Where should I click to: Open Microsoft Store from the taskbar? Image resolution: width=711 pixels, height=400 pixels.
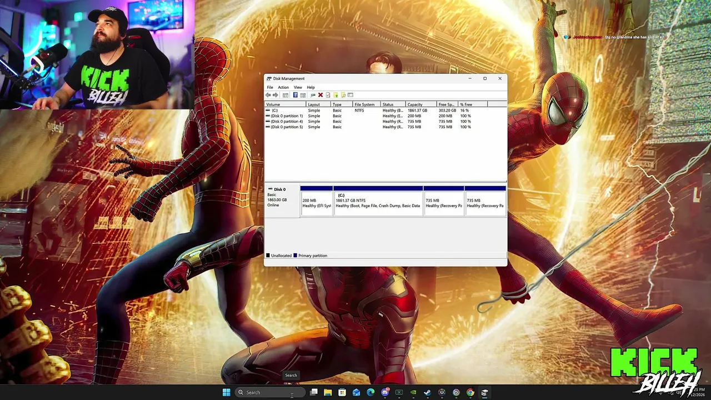[342, 392]
